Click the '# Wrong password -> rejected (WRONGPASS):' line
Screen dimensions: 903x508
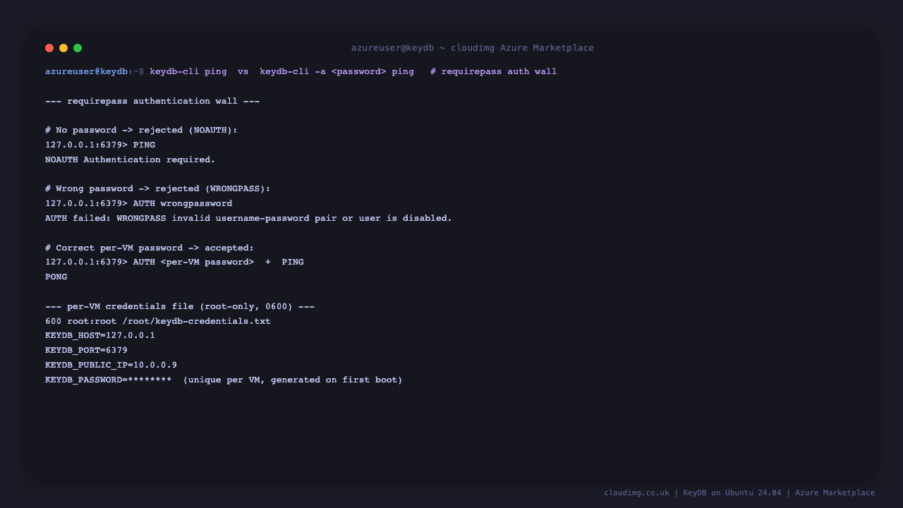click(x=158, y=189)
